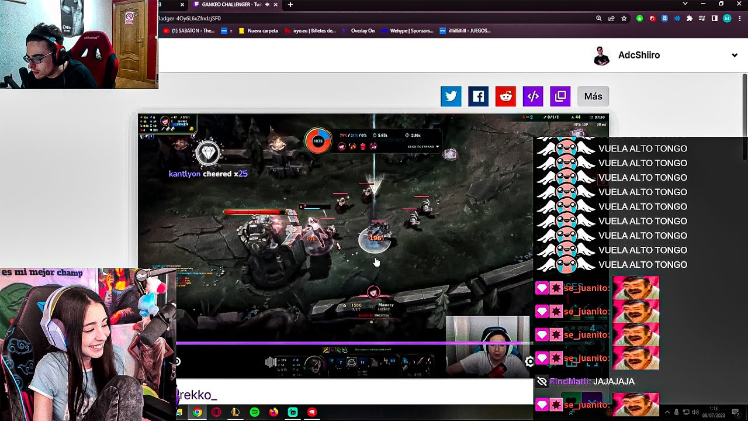The image size is (748, 421).
Task: Click the kantlyon cheered x25 alert
Action: tap(208, 174)
